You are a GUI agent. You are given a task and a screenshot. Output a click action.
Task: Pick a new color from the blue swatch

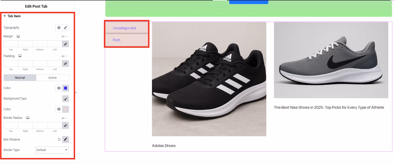[66, 88]
